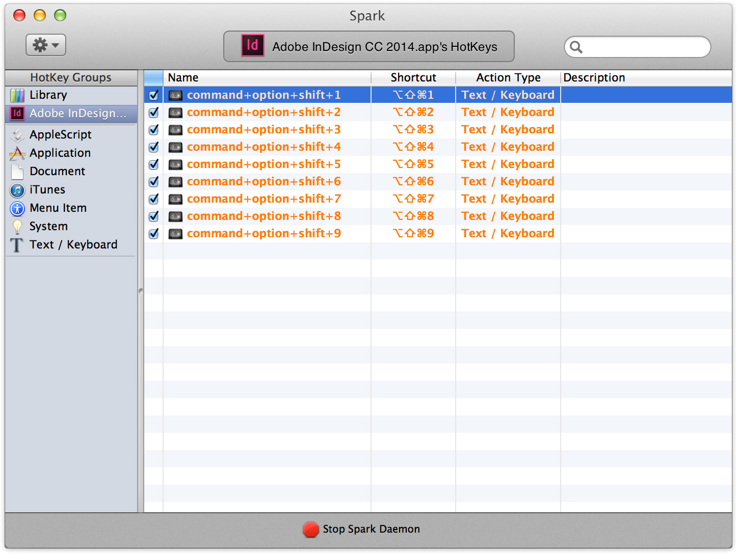The width and height of the screenshot is (737, 554).
Task: Choose Document label in sidebar
Action: click(58, 172)
